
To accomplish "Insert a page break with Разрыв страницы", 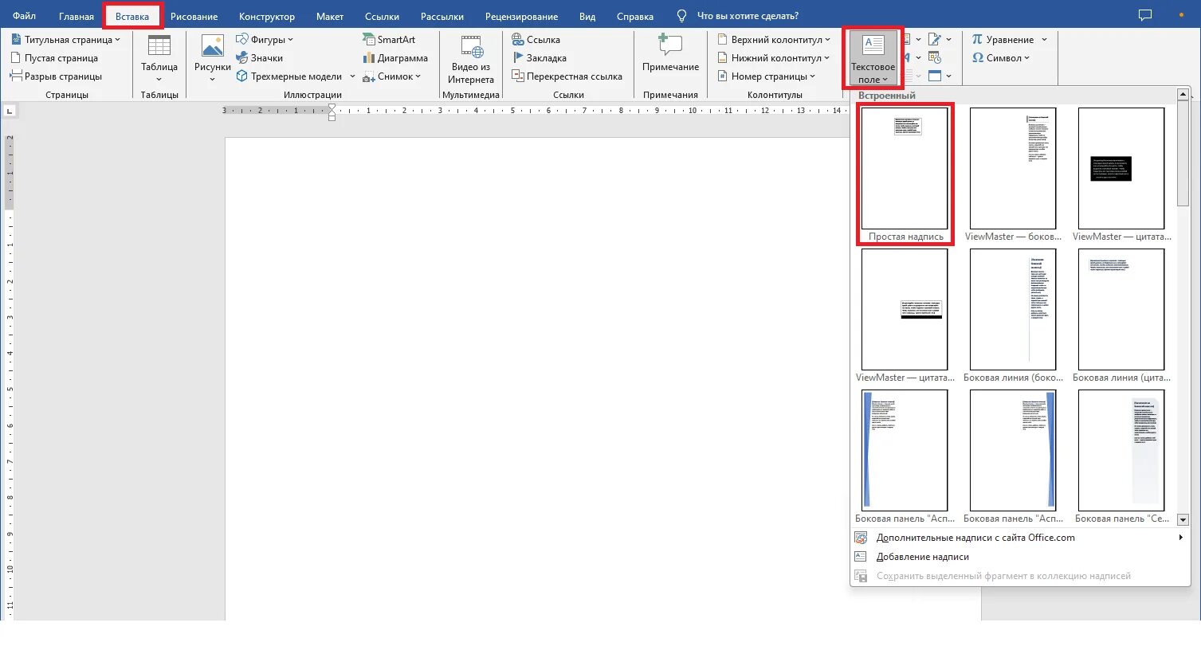I will [x=56, y=76].
